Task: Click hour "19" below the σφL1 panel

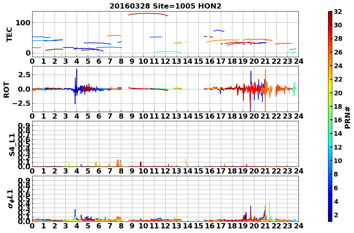Action: (x=243, y=226)
